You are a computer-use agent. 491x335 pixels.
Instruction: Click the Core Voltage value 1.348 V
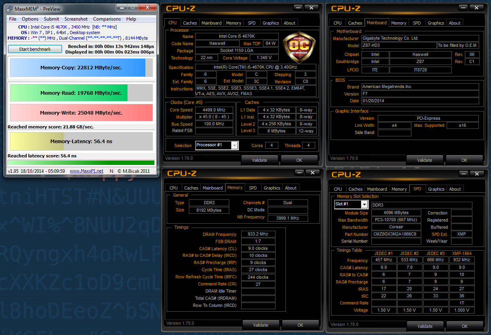[x=265, y=58]
